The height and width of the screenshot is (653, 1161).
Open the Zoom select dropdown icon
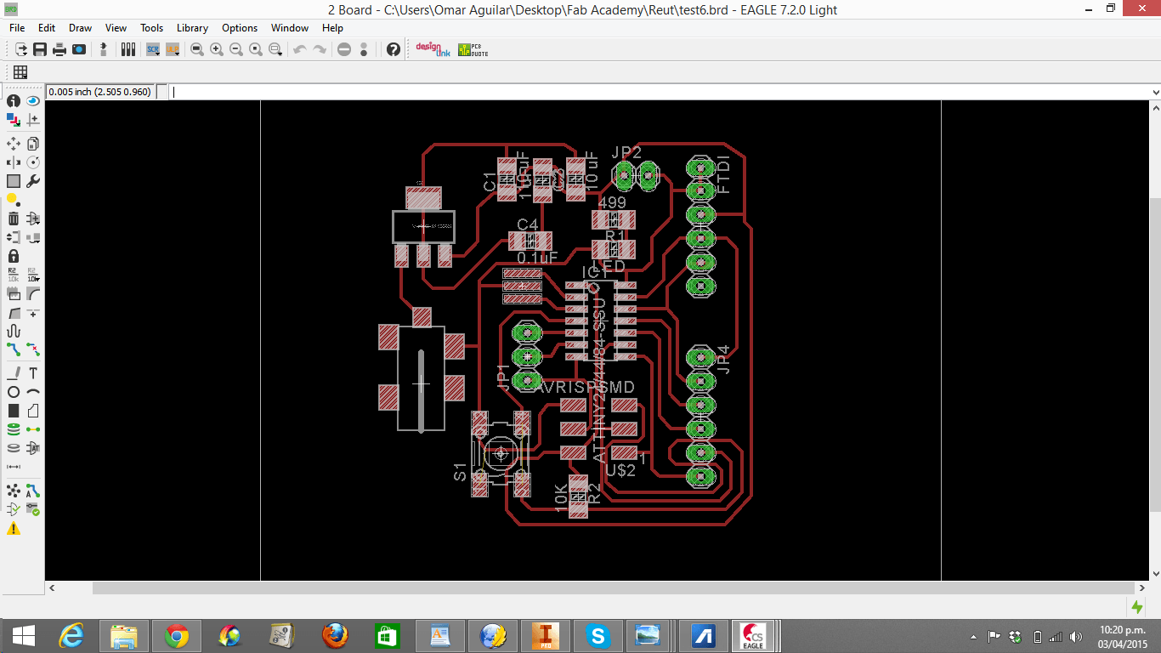pos(275,49)
